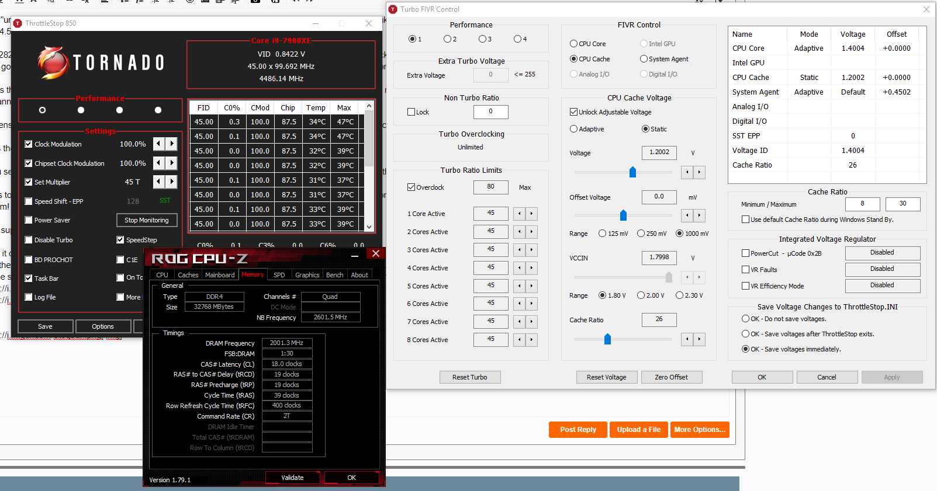937x491 pixels.
Task: Increase the 1 Core Active turbo ratio
Action: [x=531, y=214]
